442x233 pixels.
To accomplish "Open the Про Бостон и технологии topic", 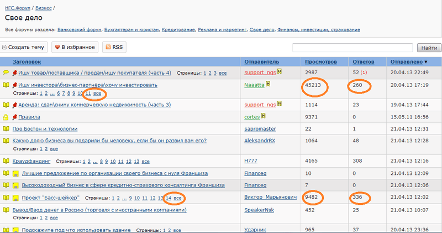I will coord(45,129).
